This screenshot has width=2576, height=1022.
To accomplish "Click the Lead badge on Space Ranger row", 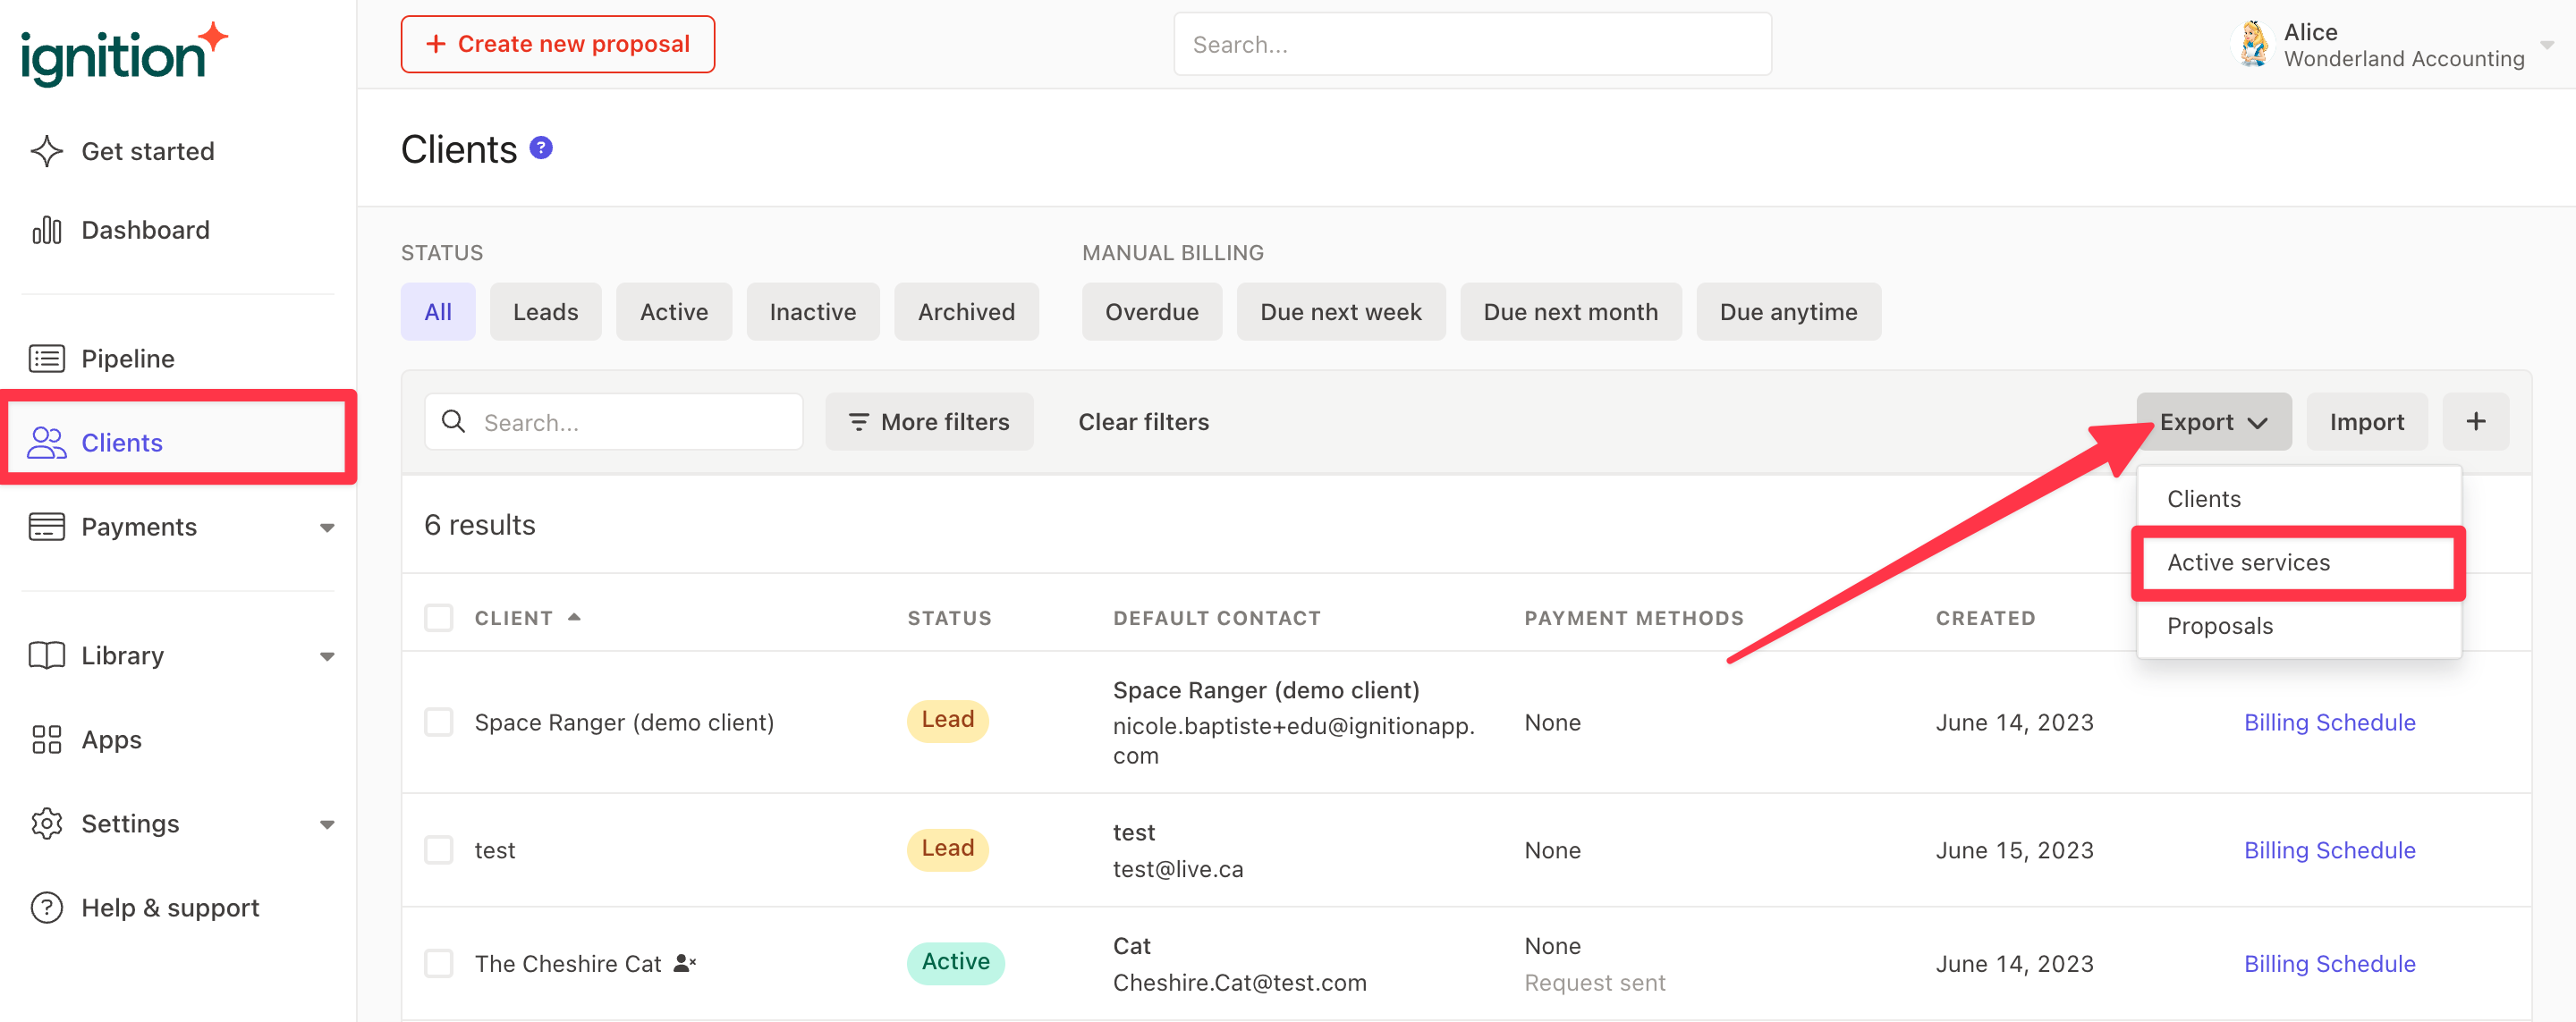I will click(x=947, y=720).
